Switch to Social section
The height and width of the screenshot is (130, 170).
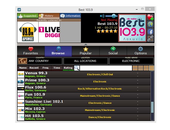(x=113, y=51)
